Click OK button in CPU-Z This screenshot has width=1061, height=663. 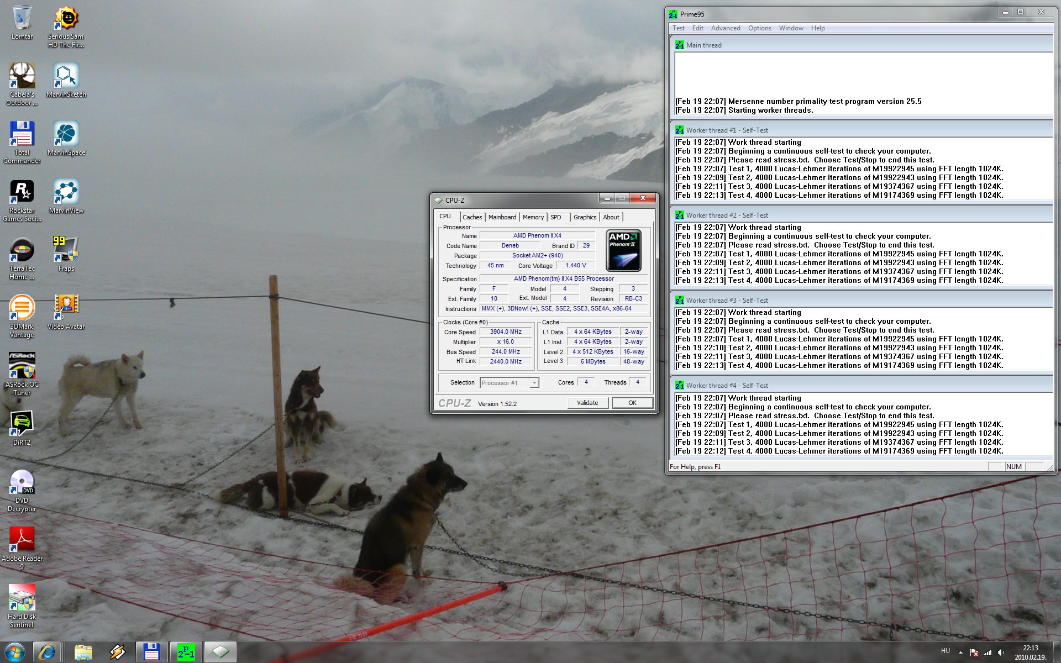pyautogui.click(x=632, y=403)
